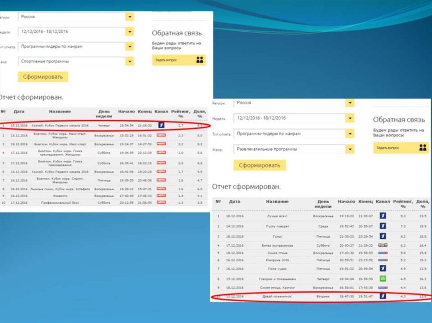Click Match TV logo in biathlon 15:52:29 row
Screen dimensions: 432x323
point(161,135)
